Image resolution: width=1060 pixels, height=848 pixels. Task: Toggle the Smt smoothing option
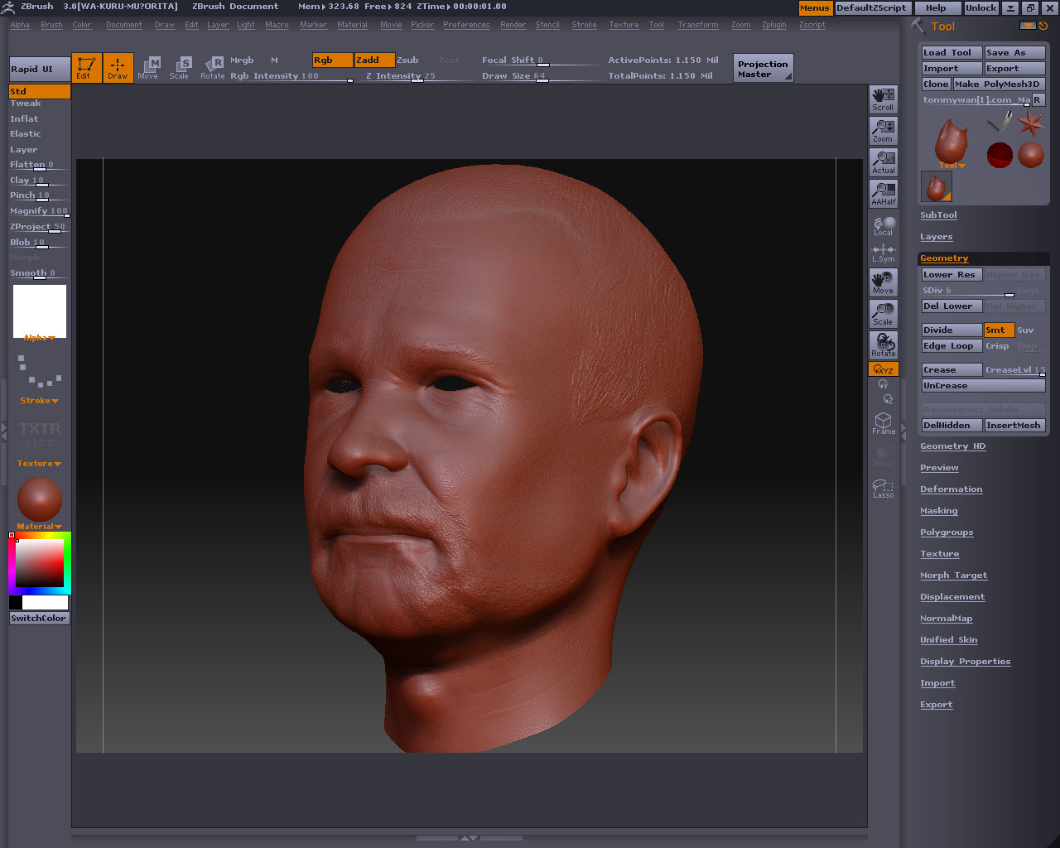click(998, 330)
